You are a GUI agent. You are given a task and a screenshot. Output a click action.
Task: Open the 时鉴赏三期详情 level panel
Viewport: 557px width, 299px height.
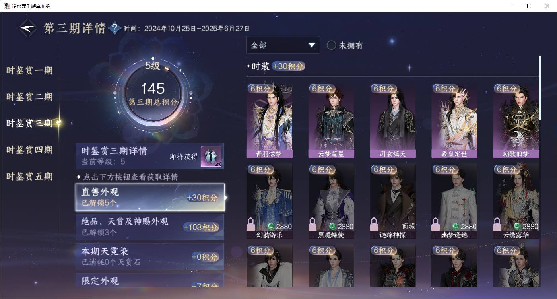point(150,156)
